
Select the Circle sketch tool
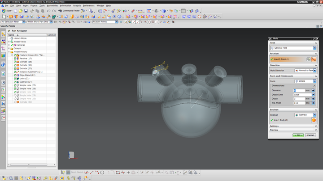coord(102,173)
